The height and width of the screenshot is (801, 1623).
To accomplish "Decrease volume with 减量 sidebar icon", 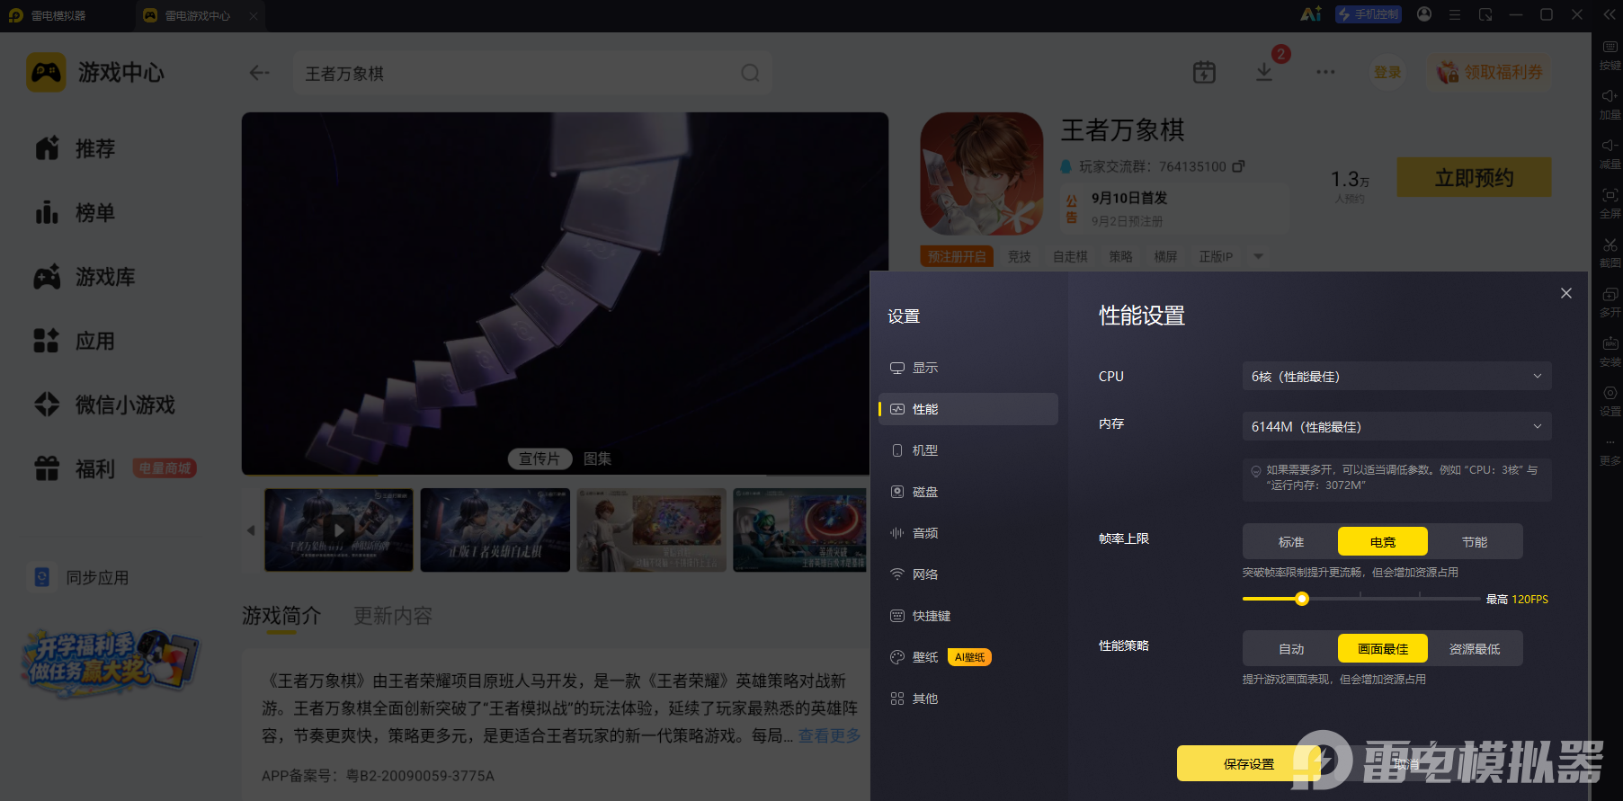I will coord(1610,153).
